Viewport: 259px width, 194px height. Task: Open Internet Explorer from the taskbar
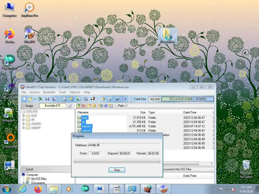[23, 189]
